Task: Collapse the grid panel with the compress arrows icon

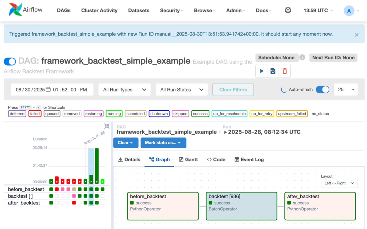Action: pyautogui.click(x=107, y=126)
